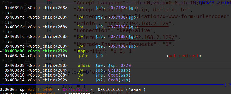Select operands $ra, 0xac($sp)

click(113, 75)
